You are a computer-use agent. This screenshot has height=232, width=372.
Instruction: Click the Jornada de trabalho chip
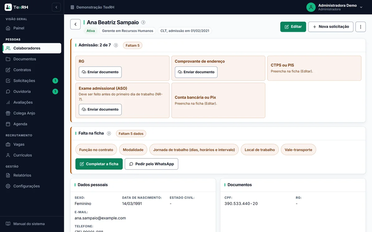coord(194,150)
